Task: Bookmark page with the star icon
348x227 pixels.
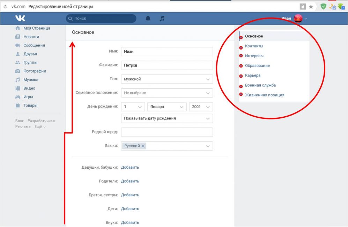Action: pos(311,7)
